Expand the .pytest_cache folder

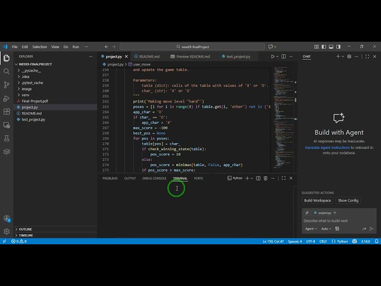coord(32,83)
